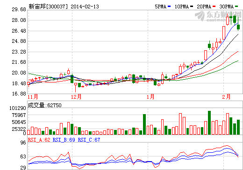Click the 20PMA legend label
Viewport: 243px width, 170px height.
(x=204, y=7)
